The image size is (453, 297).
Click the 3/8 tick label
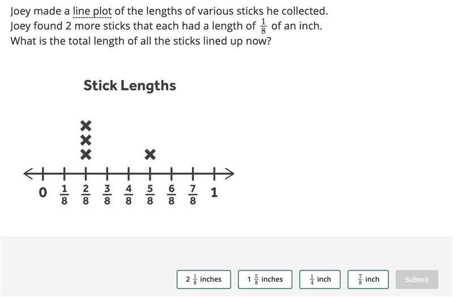coord(107,194)
